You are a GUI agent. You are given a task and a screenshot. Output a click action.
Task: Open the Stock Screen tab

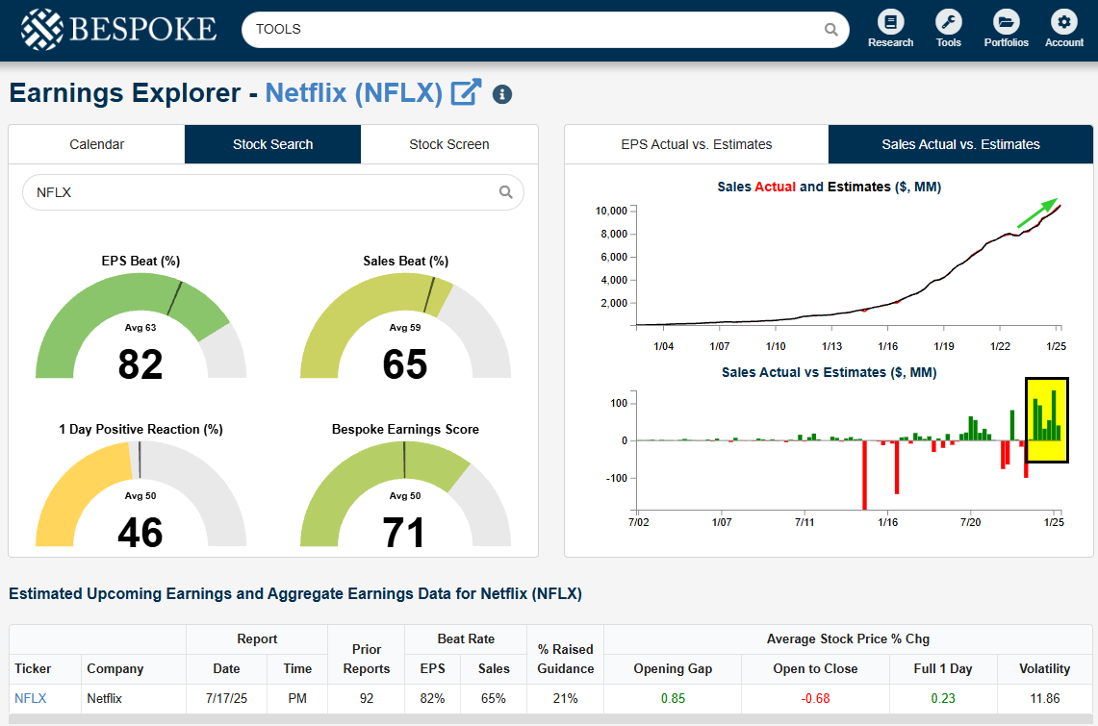pyautogui.click(x=448, y=144)
